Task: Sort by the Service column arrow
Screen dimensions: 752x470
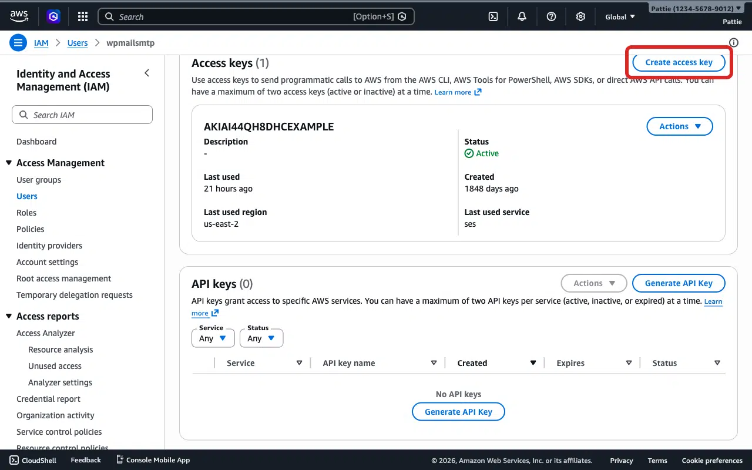Action: tap(299, 363)
